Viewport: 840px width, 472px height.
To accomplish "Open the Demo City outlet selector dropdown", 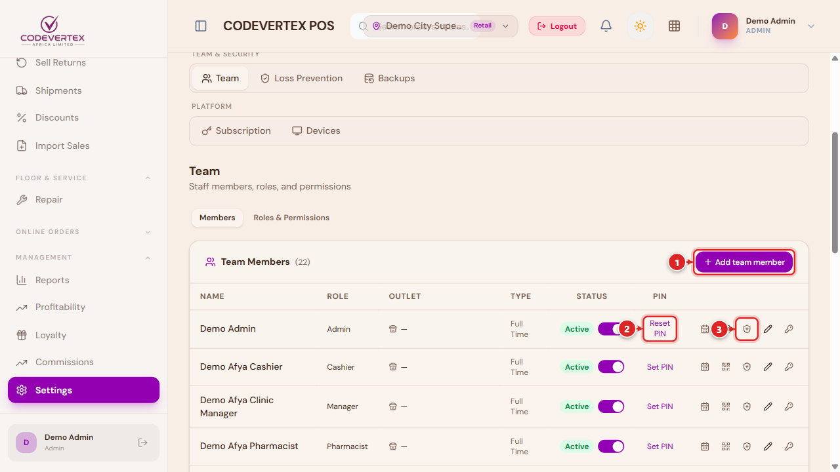I will tap(441, 26).
